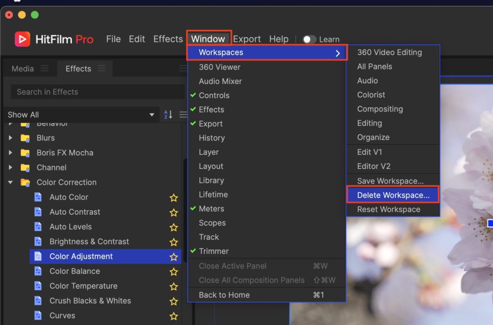Collapse the Color Correction folder arrow

(11, 182)
